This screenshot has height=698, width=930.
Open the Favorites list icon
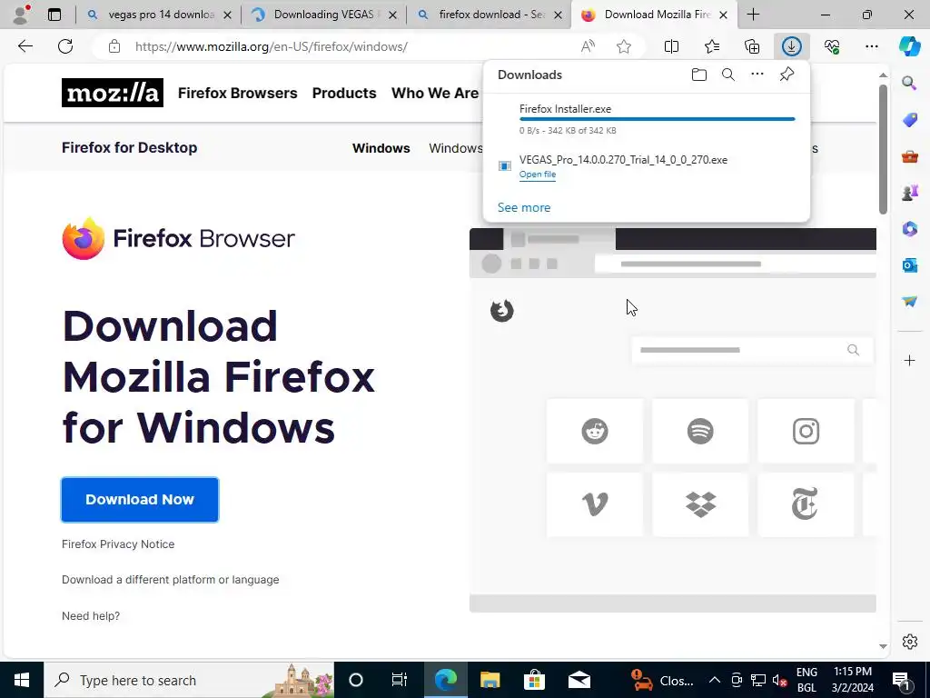[x=712, y=46]
